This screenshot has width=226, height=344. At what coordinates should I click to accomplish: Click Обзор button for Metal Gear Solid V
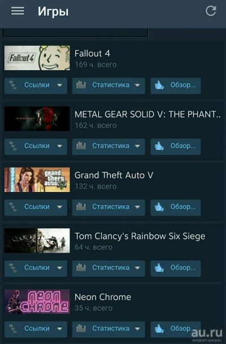pos(176,146)
